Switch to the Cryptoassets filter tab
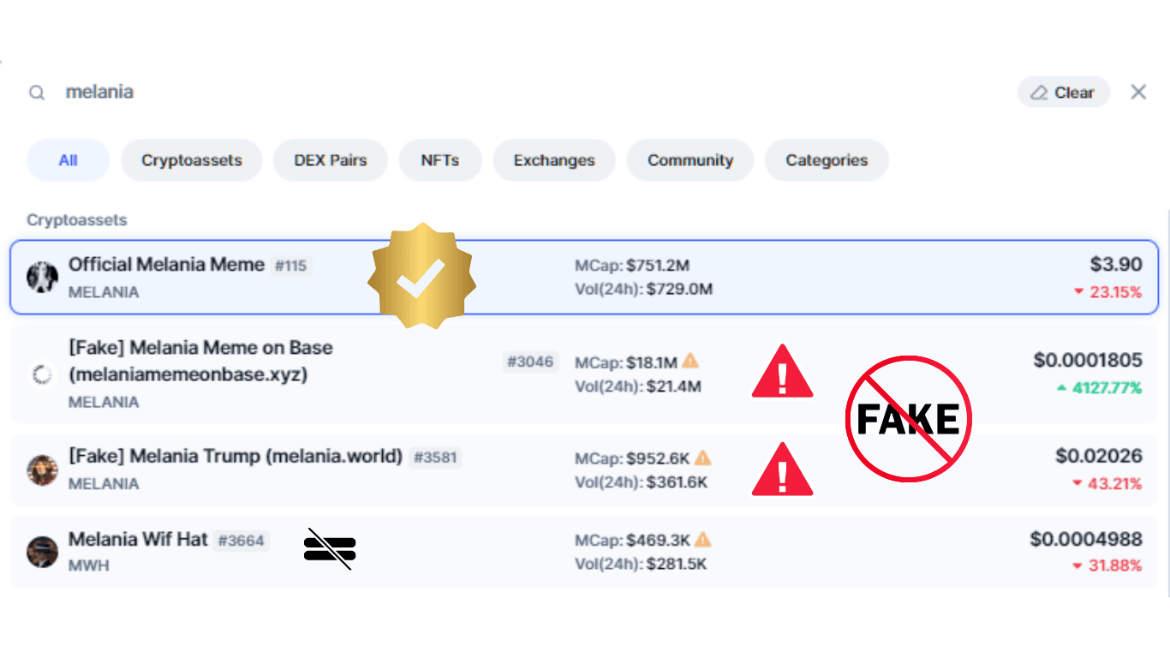Screen dimensions: 1170x658 [x=192, y=160]
